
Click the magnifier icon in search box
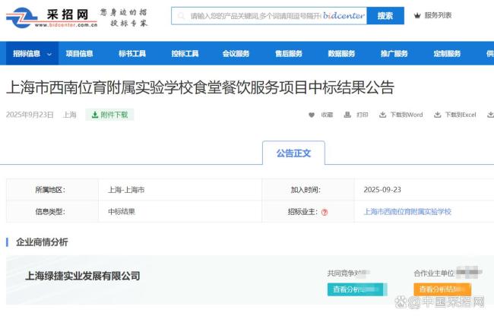pos(181,16)
